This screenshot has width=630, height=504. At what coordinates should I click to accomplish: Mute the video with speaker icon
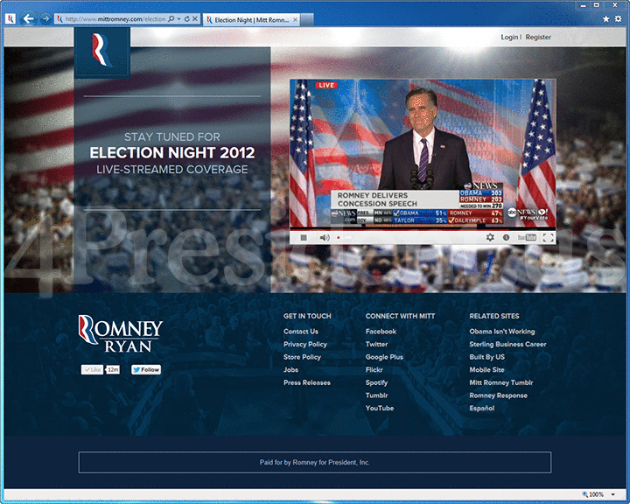pyautogui.click(x=325, y=237)
